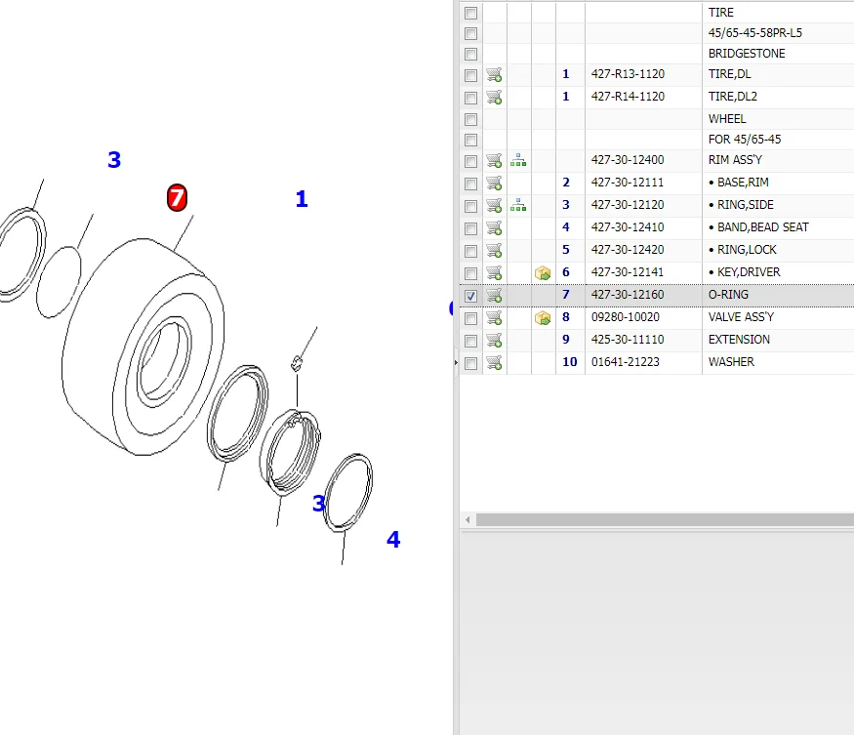The image size is (854, 735).
Task: Check the VALVE ASS'Y row checkbox
Action: (x=470, y=318)
